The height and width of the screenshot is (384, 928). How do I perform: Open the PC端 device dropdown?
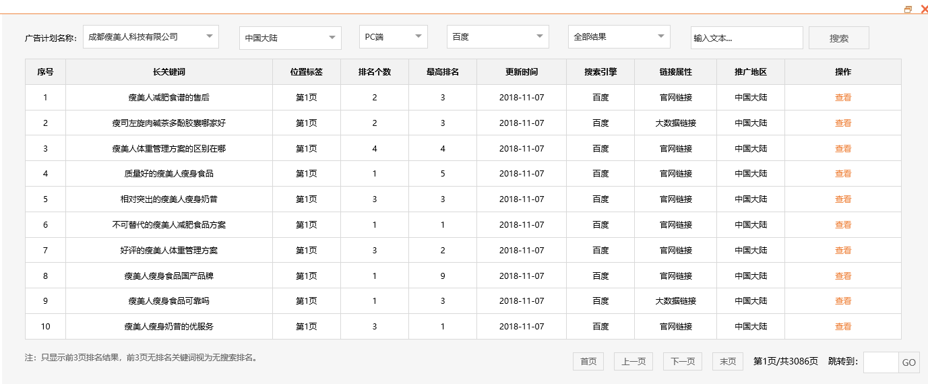pyautogui.click(x=394, y=37)
